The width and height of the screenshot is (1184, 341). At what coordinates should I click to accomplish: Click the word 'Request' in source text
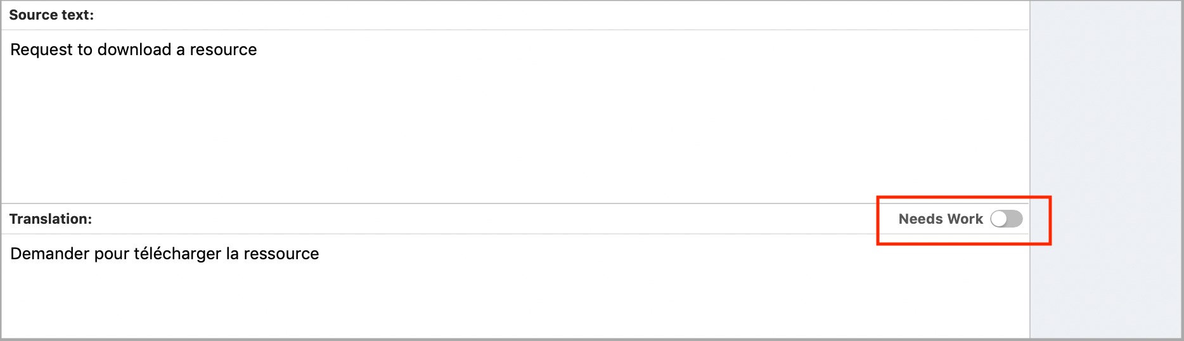point(41,49)
